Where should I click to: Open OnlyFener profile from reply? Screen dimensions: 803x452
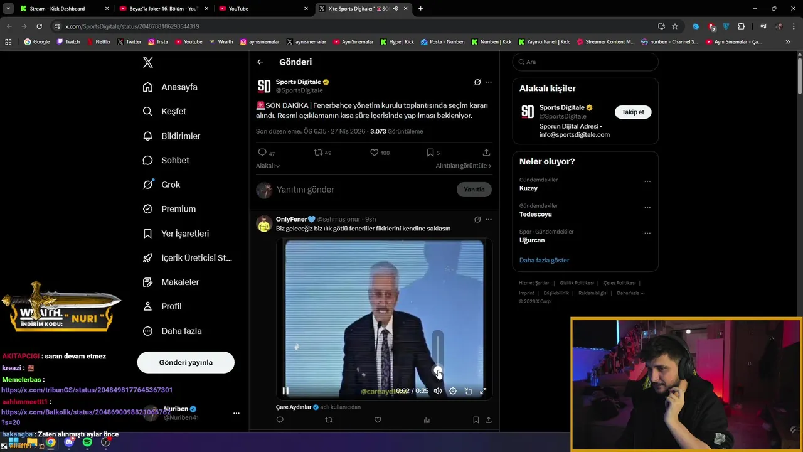[x=295, y=219]
